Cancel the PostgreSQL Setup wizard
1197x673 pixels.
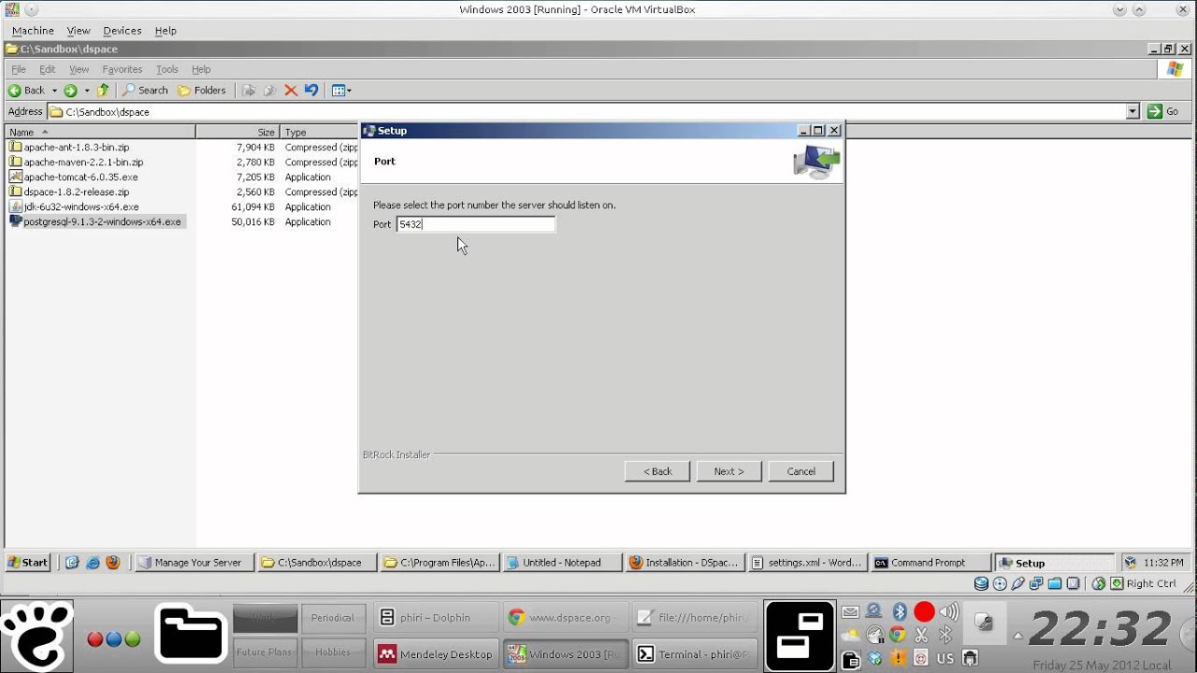tap(801, 471)
